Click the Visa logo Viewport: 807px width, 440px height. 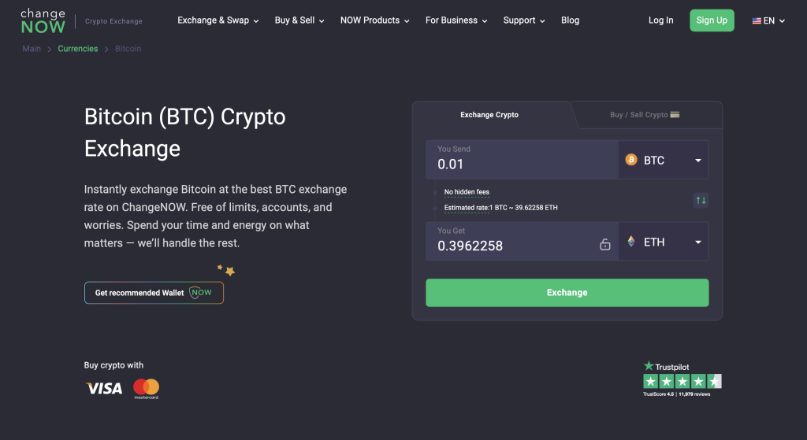coord(104,388)
